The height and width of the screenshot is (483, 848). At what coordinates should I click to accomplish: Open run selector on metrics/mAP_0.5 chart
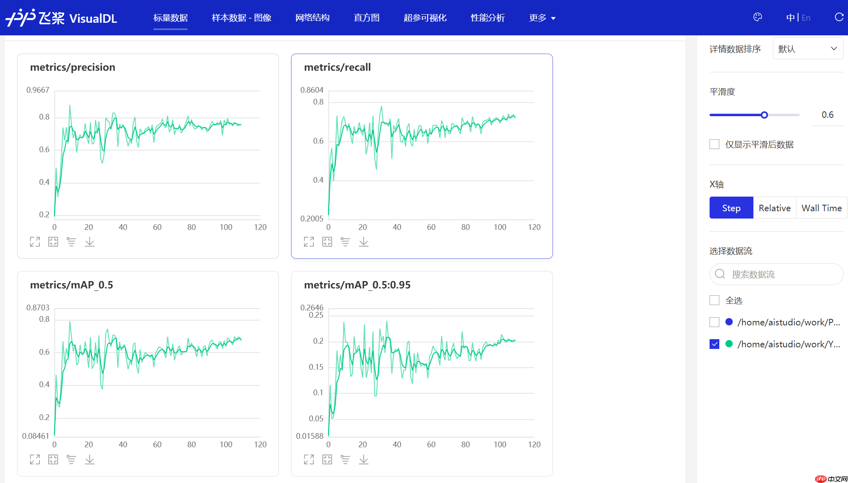pos(71,459)
